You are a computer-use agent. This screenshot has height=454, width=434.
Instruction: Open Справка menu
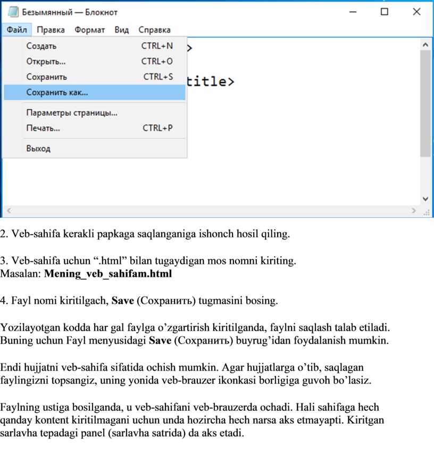tap(154, 30)
